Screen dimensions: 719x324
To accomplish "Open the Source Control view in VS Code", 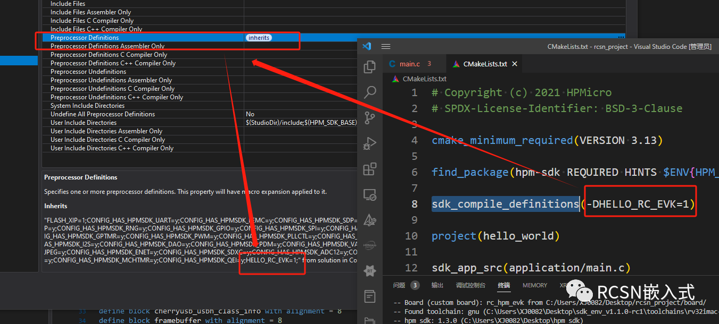I will tap(369, 118).
